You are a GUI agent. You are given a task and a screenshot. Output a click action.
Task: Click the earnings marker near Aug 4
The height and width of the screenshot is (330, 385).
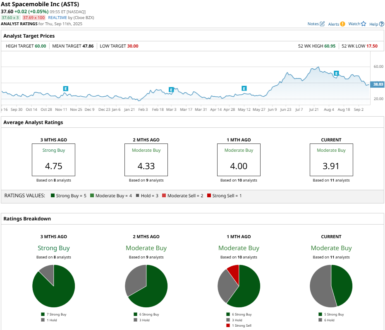[336, 73]
